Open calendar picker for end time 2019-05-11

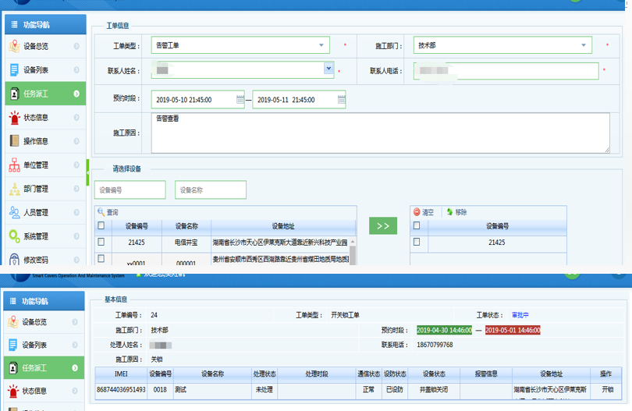pos(341,100)
